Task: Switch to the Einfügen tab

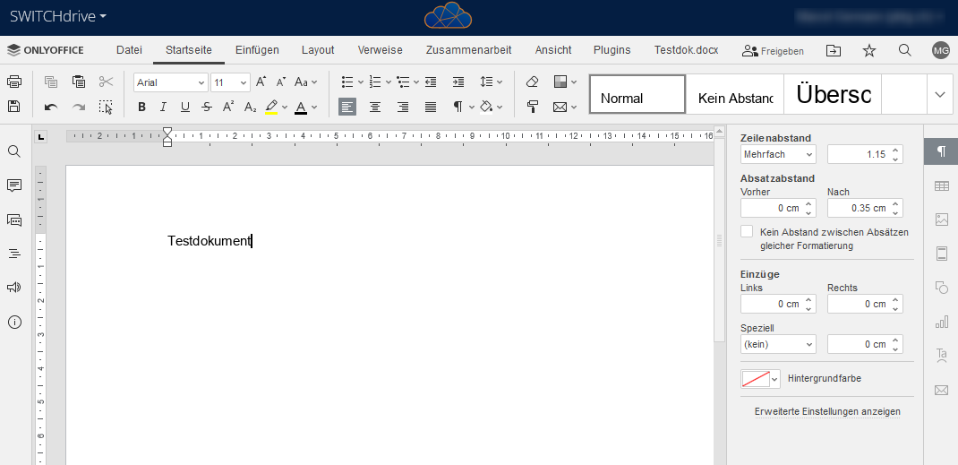Action: coord(257,50)
